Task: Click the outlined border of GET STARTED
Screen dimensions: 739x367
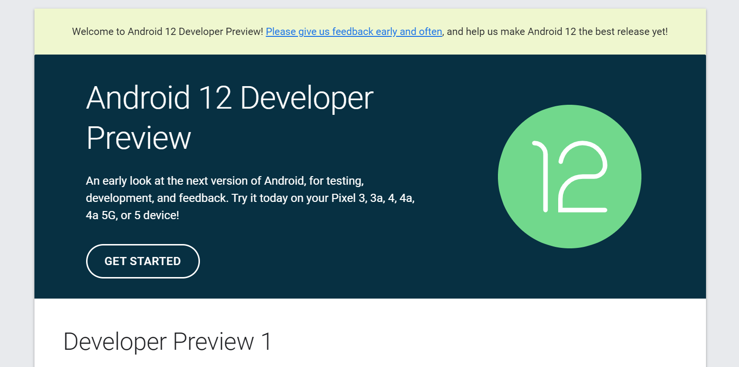Action: (x=143, y=246)
